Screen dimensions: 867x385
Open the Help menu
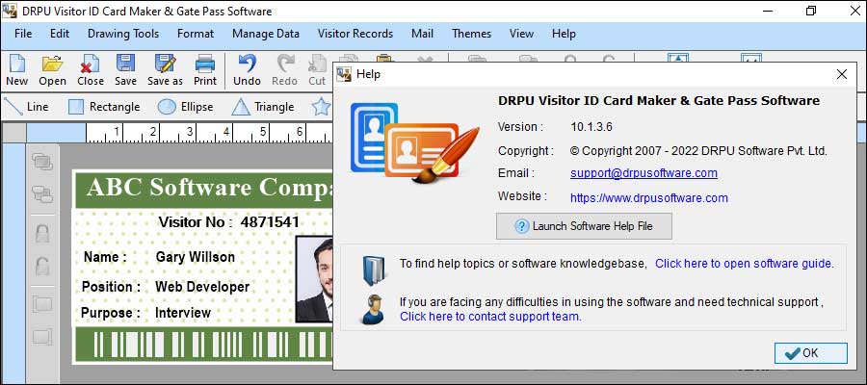pos(564,34)
